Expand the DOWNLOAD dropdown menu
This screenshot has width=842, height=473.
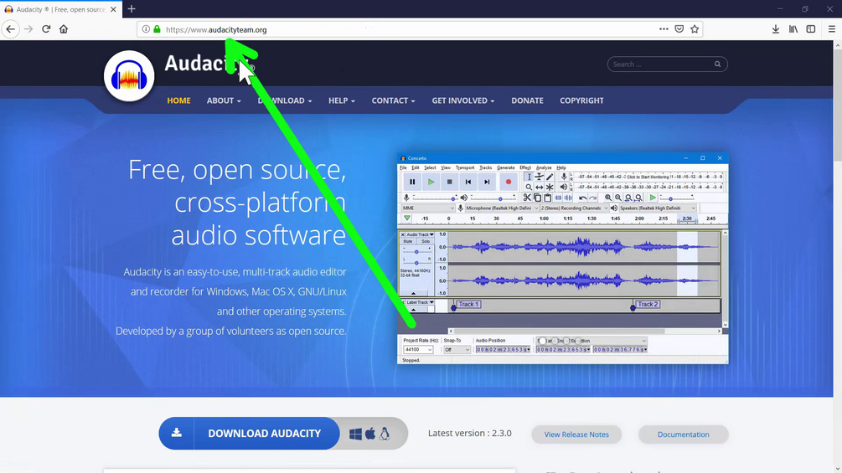tap(285, 100)
